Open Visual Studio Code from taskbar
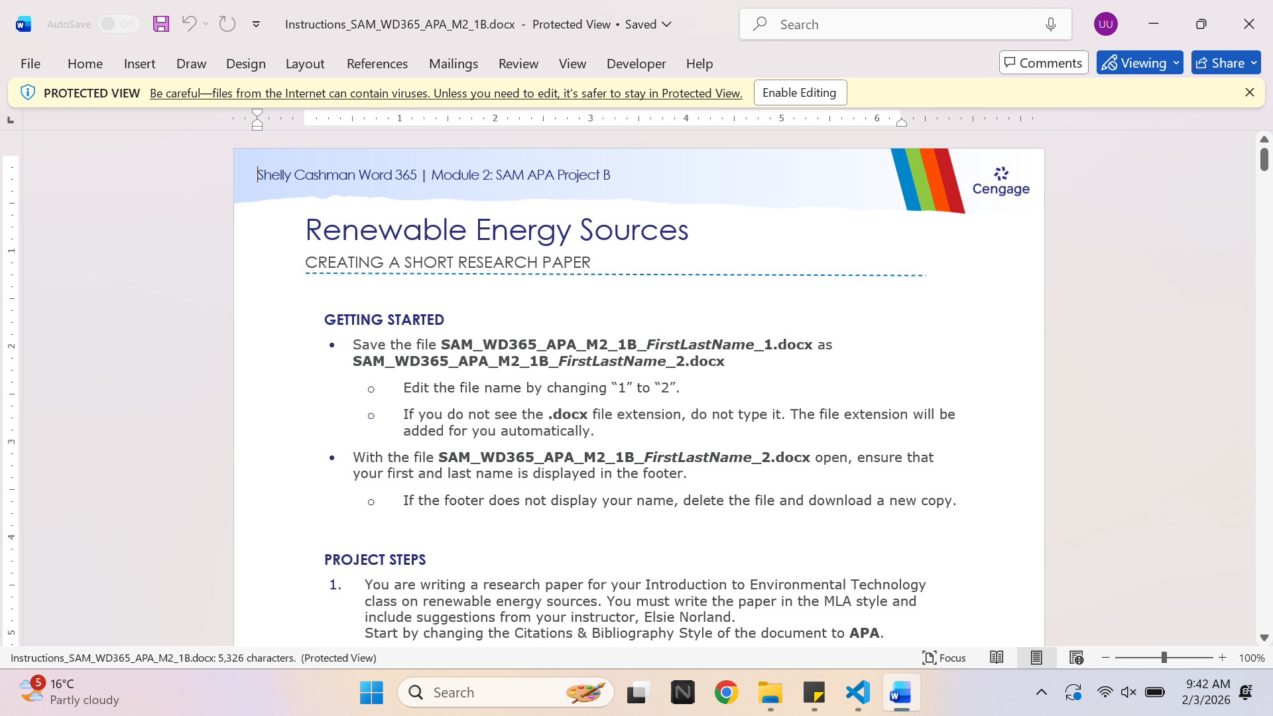 [x=858, y=693]
